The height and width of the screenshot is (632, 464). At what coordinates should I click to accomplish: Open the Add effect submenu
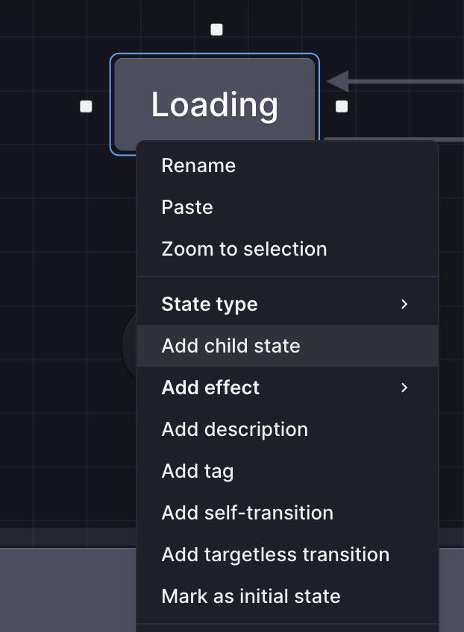coord(210,388)
